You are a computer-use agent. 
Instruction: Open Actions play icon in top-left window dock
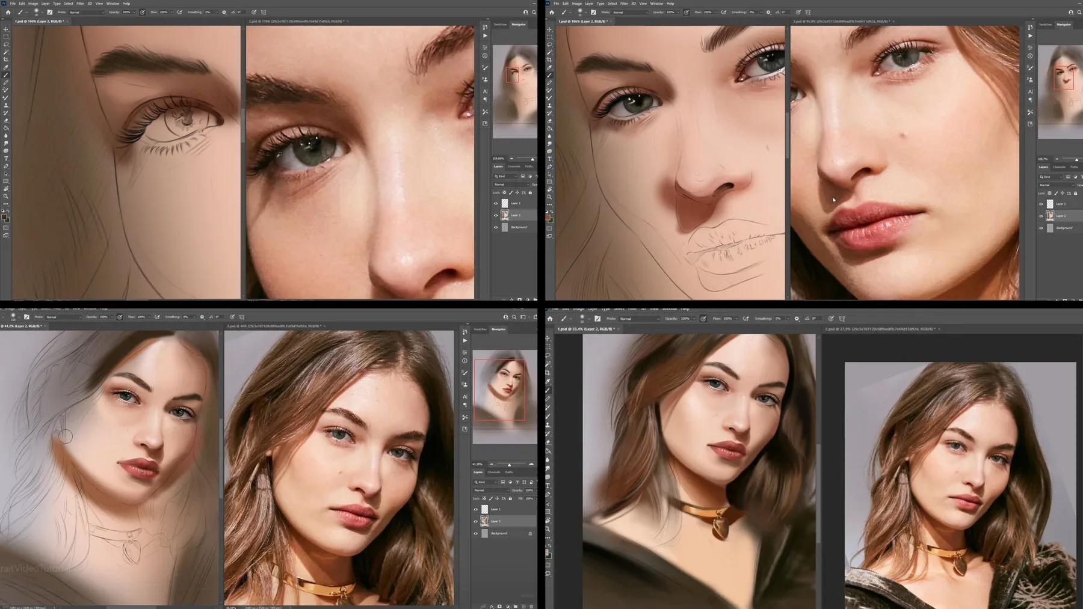485,36
